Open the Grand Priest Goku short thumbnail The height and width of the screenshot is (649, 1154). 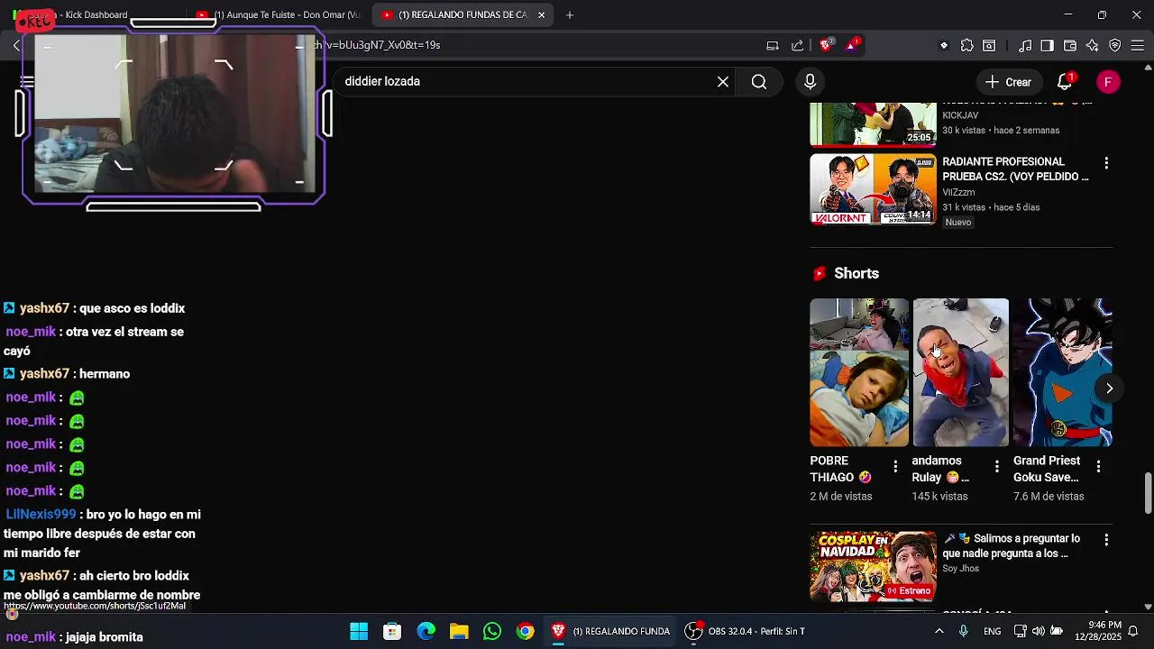pos(1062,372)
